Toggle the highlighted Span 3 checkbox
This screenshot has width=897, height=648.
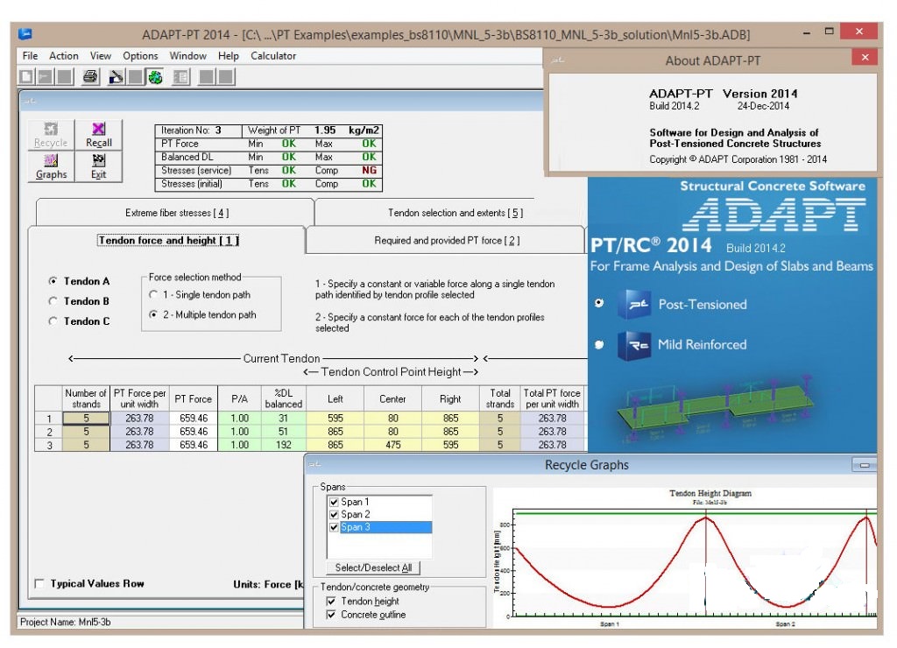tap(334, 527)
